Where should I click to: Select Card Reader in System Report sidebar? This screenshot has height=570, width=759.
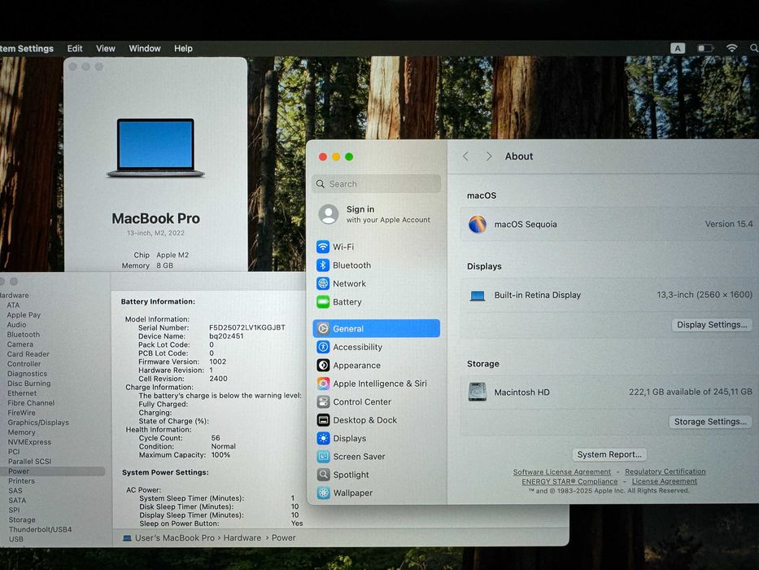28,354
